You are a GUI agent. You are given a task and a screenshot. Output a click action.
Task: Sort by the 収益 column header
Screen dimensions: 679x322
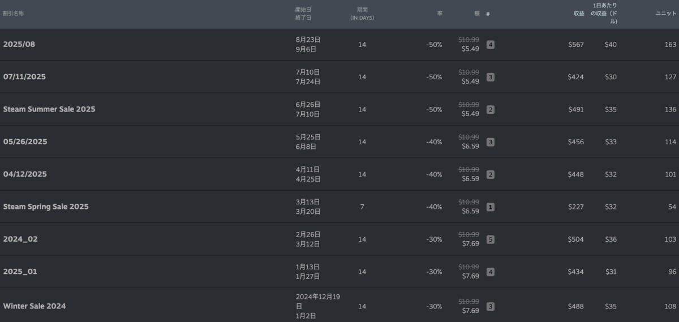pos(578,14)
